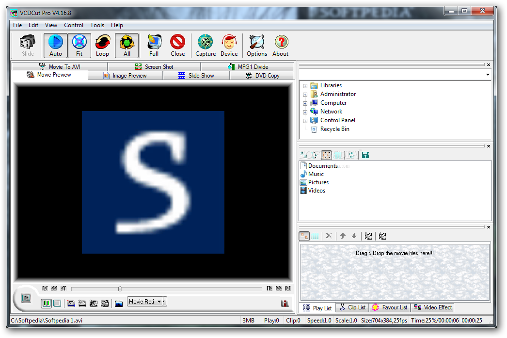
Task: Toggle the All toolbar button
Action: (127, 46)
